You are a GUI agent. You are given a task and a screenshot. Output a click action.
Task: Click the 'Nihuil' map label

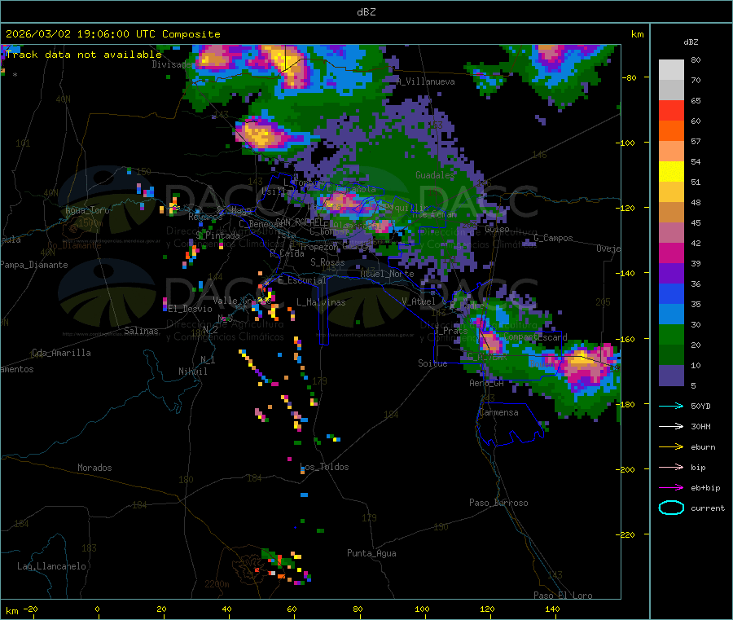[192, 372]
